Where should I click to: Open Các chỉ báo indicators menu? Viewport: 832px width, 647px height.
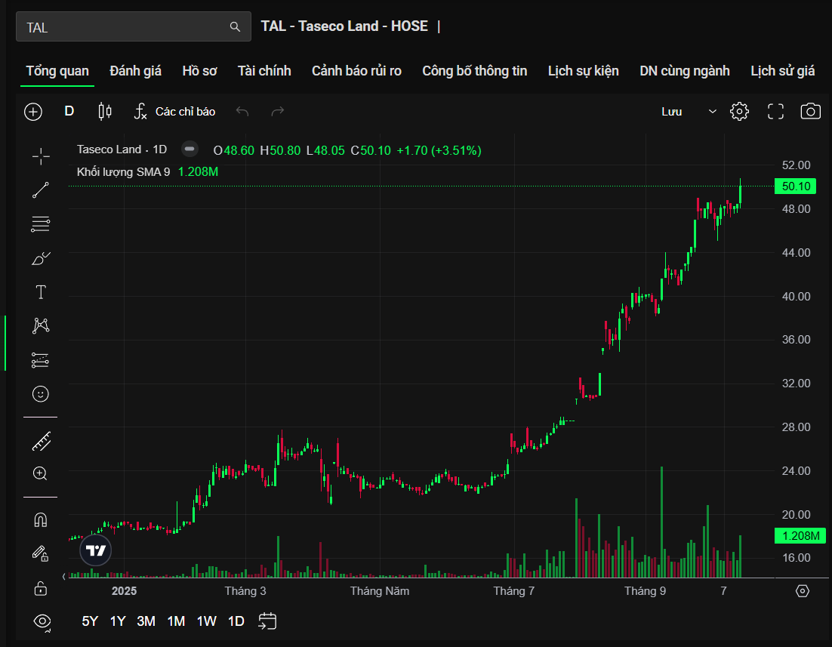coord(175,112)
